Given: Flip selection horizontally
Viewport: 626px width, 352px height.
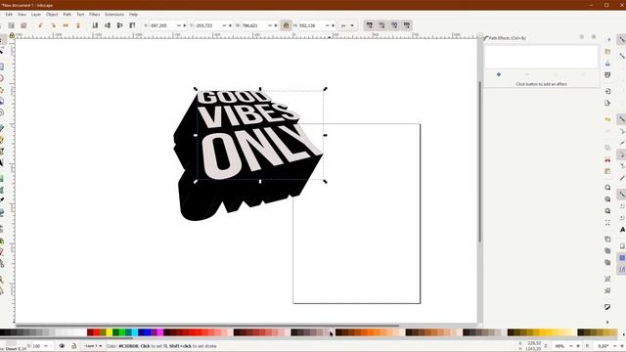Looking at the screenshot, I should [x=66, y=25].
